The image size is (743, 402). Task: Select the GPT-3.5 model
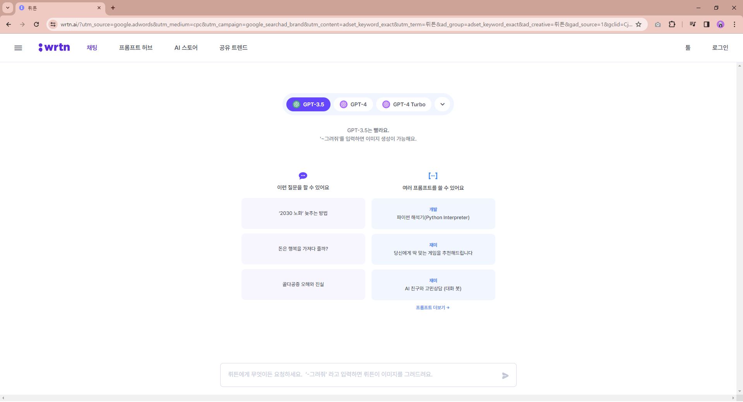point(308,104)
